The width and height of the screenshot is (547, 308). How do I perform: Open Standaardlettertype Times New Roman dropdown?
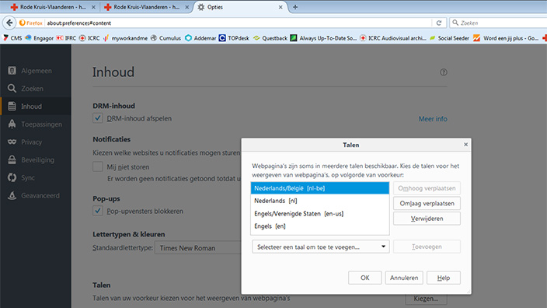pos(198,248)
